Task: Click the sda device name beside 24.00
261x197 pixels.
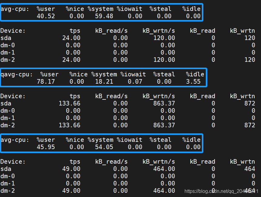Action: [6, 38]
